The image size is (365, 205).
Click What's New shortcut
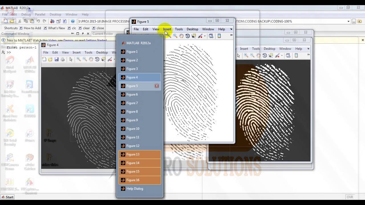tap(54, 28)
